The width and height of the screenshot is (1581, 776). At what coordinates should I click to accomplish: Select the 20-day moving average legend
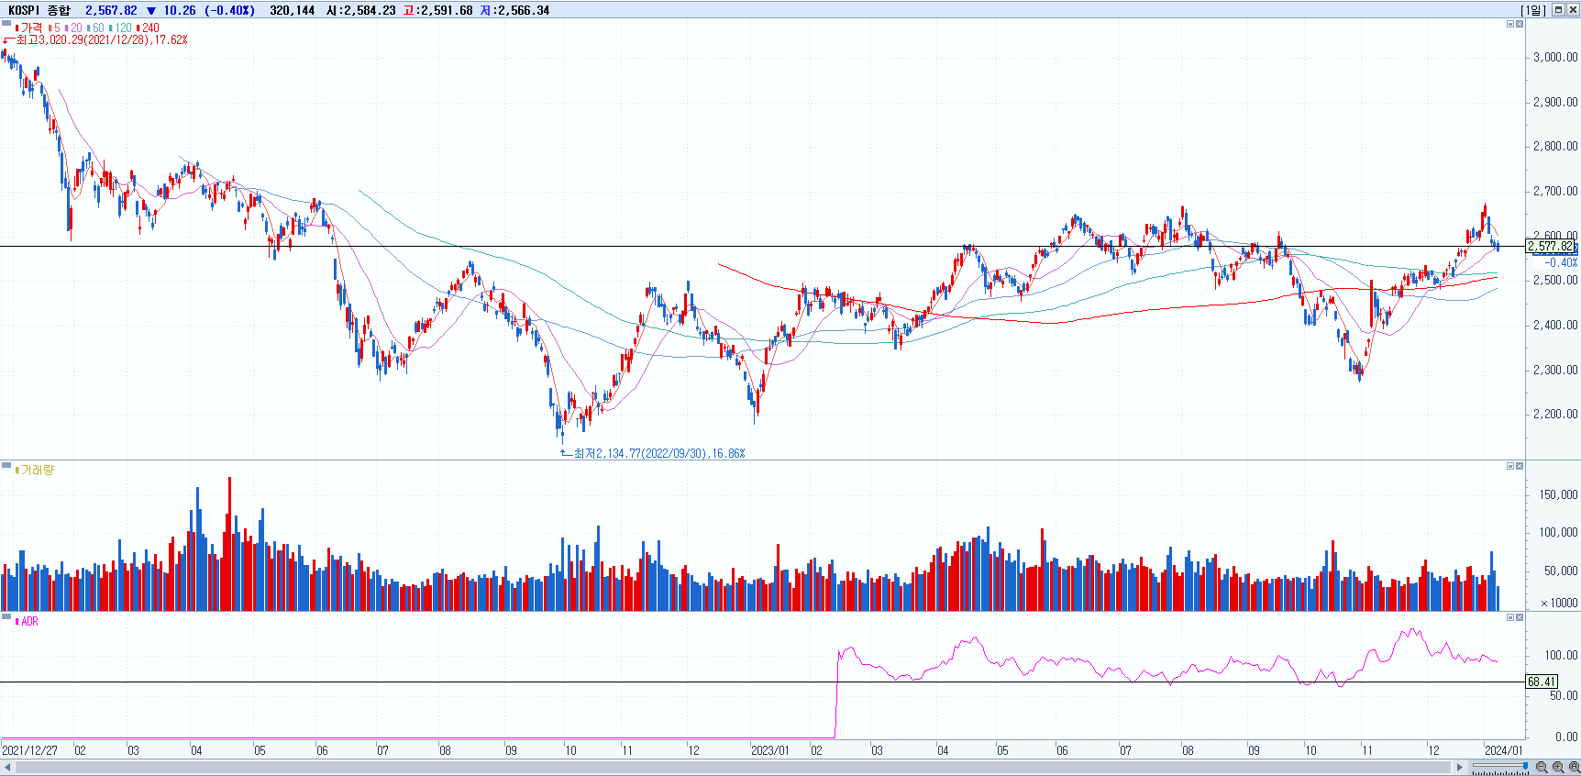pyautogui.click(x=74, y=28)
